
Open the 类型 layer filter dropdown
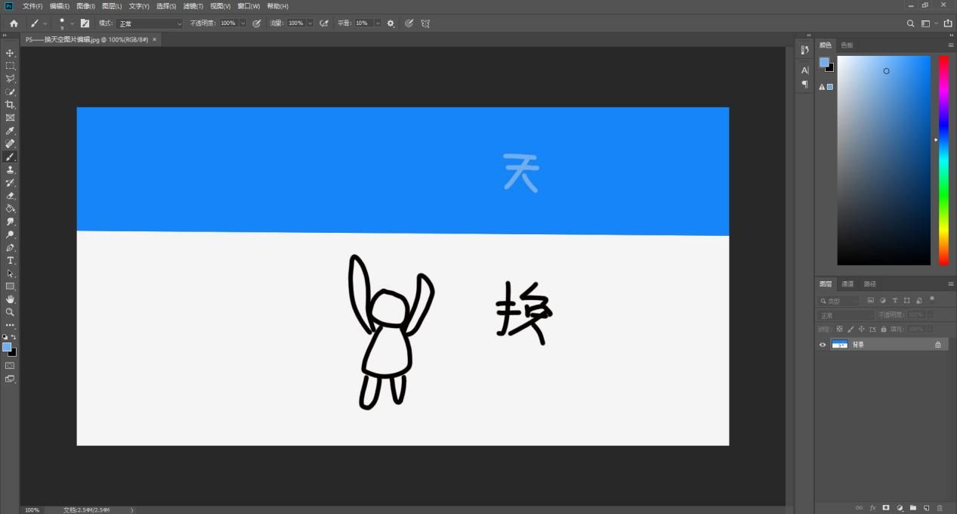click(x=838, y=301)
